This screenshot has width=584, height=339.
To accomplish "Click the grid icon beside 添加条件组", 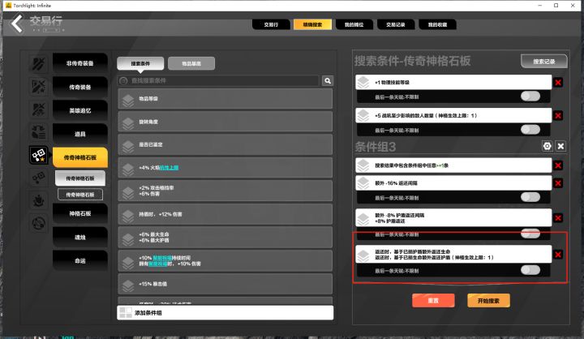I will point(126,312).
